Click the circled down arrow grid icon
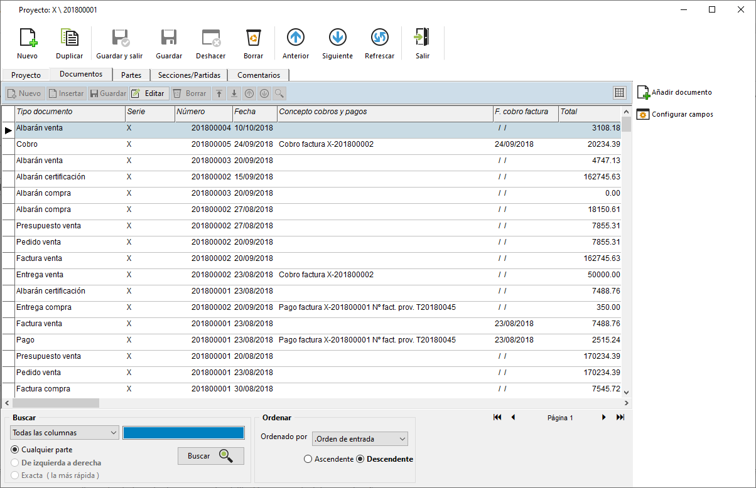Viewport: 756px width, 488px height. [264, 93]
